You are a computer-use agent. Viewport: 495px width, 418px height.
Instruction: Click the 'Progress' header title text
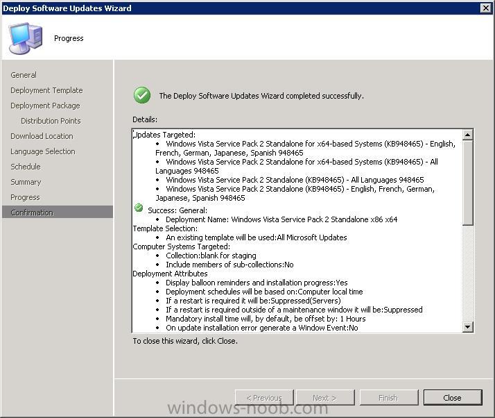(69, 38)
